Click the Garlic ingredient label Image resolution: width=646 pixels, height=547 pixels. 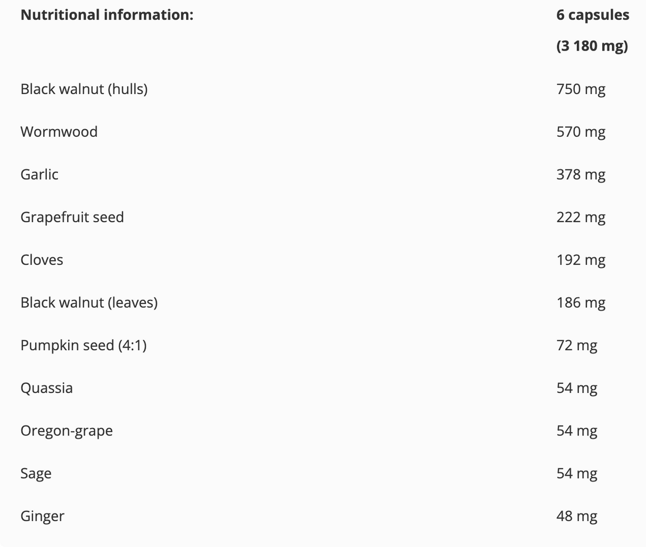click(x=39, y=174)
